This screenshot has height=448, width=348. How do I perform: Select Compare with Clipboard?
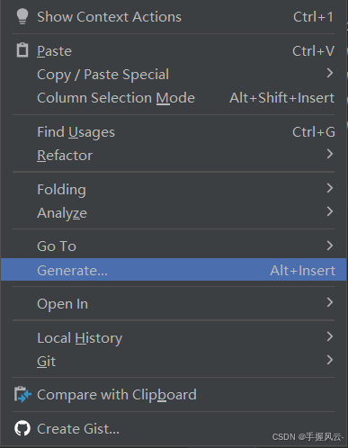click(174, 395)
